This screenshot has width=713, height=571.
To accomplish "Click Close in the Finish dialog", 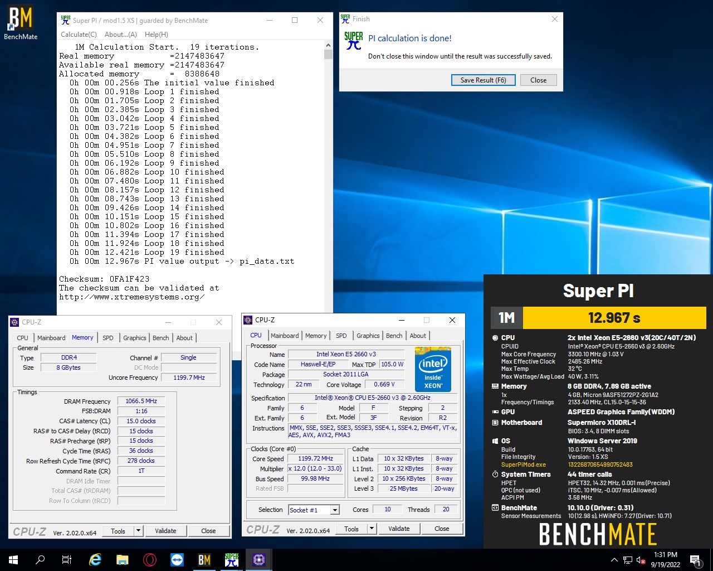I will pos(539,80).
